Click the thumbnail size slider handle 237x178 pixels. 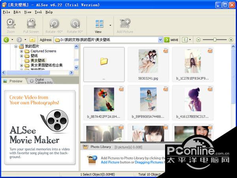214,40
